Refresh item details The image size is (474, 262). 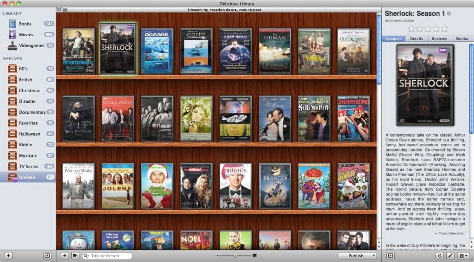[440, 256]
